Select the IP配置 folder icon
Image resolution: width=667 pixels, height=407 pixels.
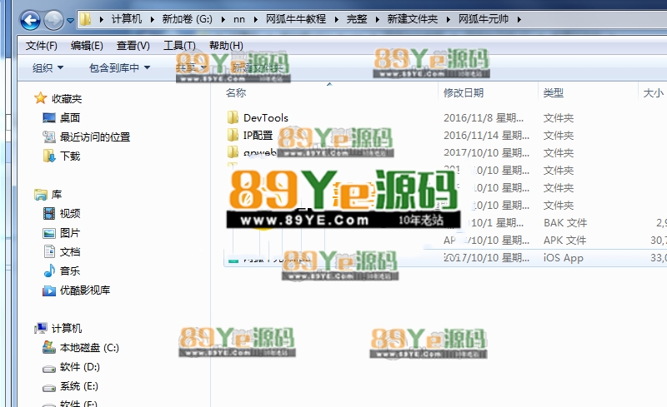(233, 135)
